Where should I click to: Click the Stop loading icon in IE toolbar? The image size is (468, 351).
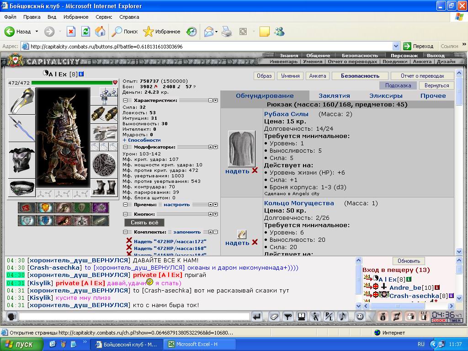point(71,32)
